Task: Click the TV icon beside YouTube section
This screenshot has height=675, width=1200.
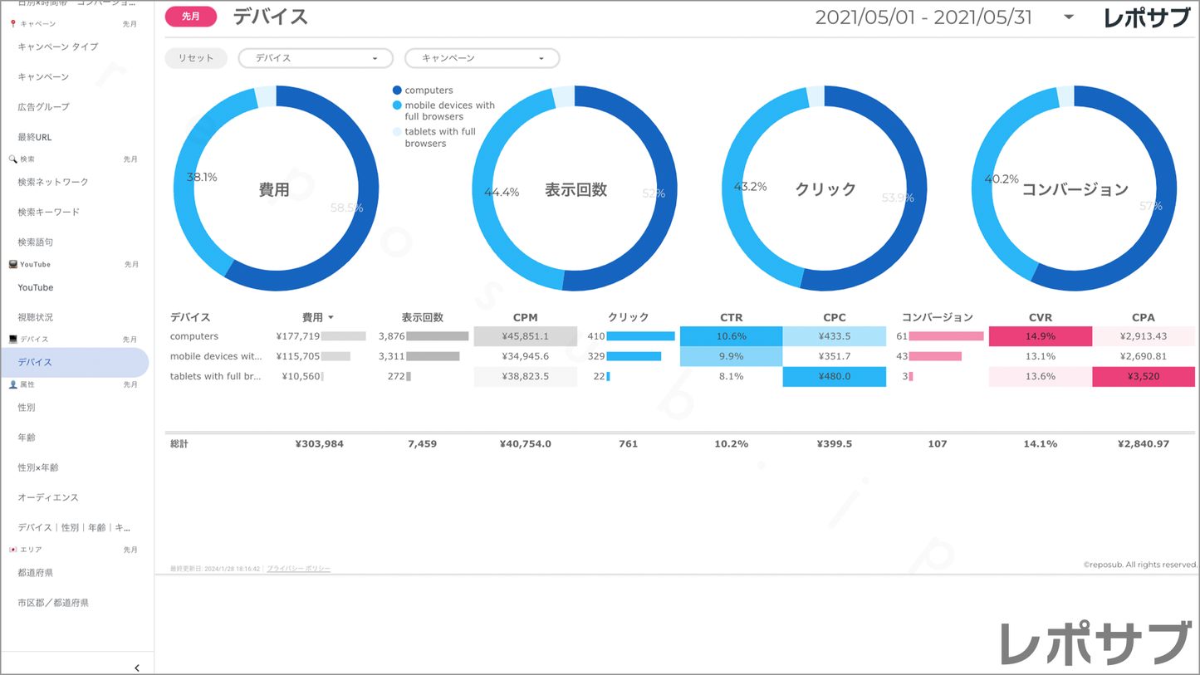Action: tap(12, 264)
